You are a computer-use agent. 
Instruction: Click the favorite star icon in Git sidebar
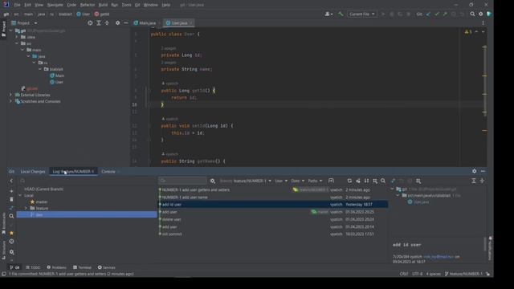(x=11, y=233)
